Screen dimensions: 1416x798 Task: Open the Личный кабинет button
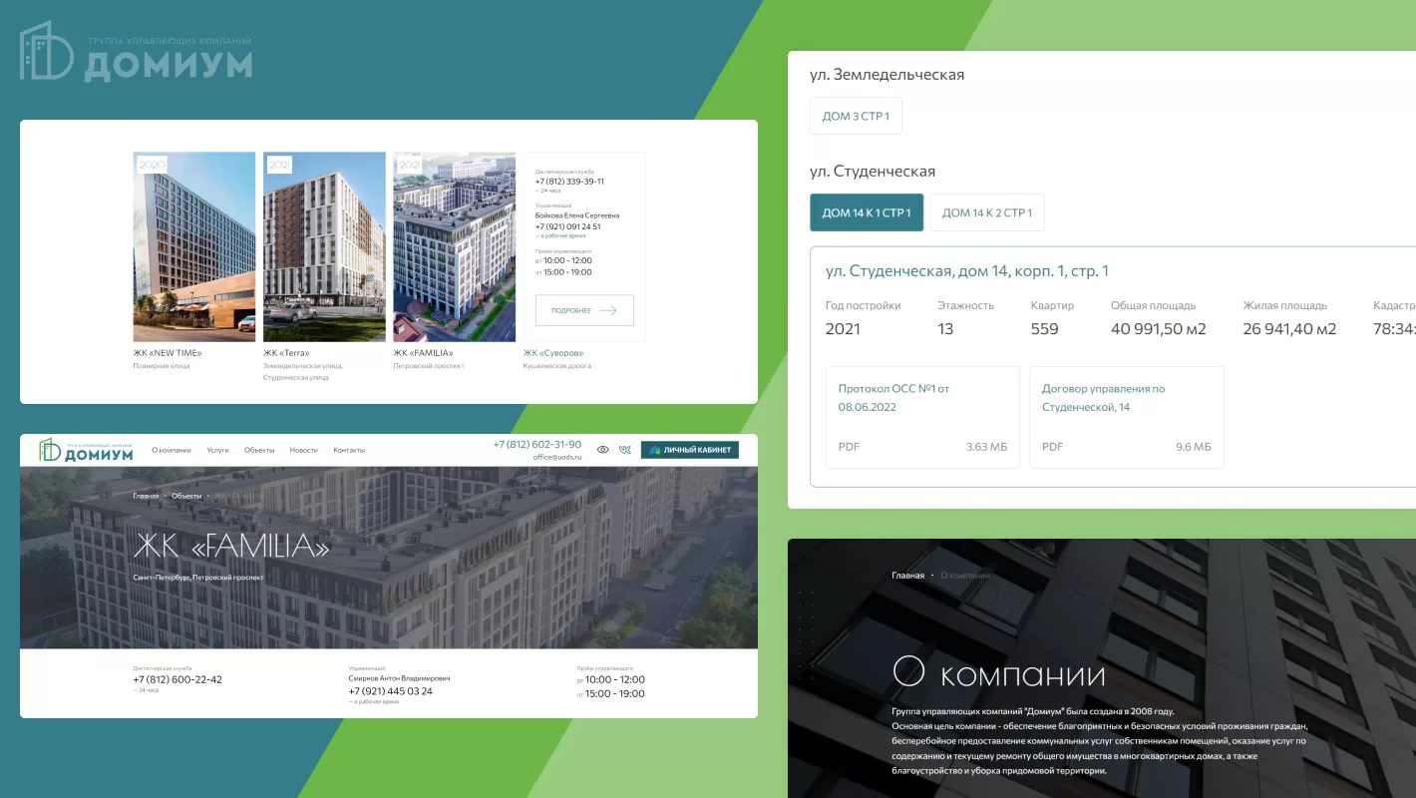(689, 450)
